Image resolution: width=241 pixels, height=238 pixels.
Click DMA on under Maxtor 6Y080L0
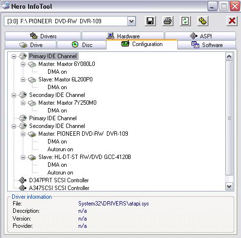57,72
